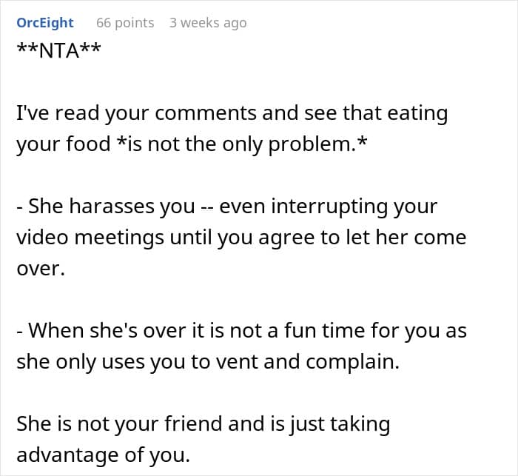
Task: Click the word over. ending the first bullet
Action: pyautogui.click(x=41, y=269)
